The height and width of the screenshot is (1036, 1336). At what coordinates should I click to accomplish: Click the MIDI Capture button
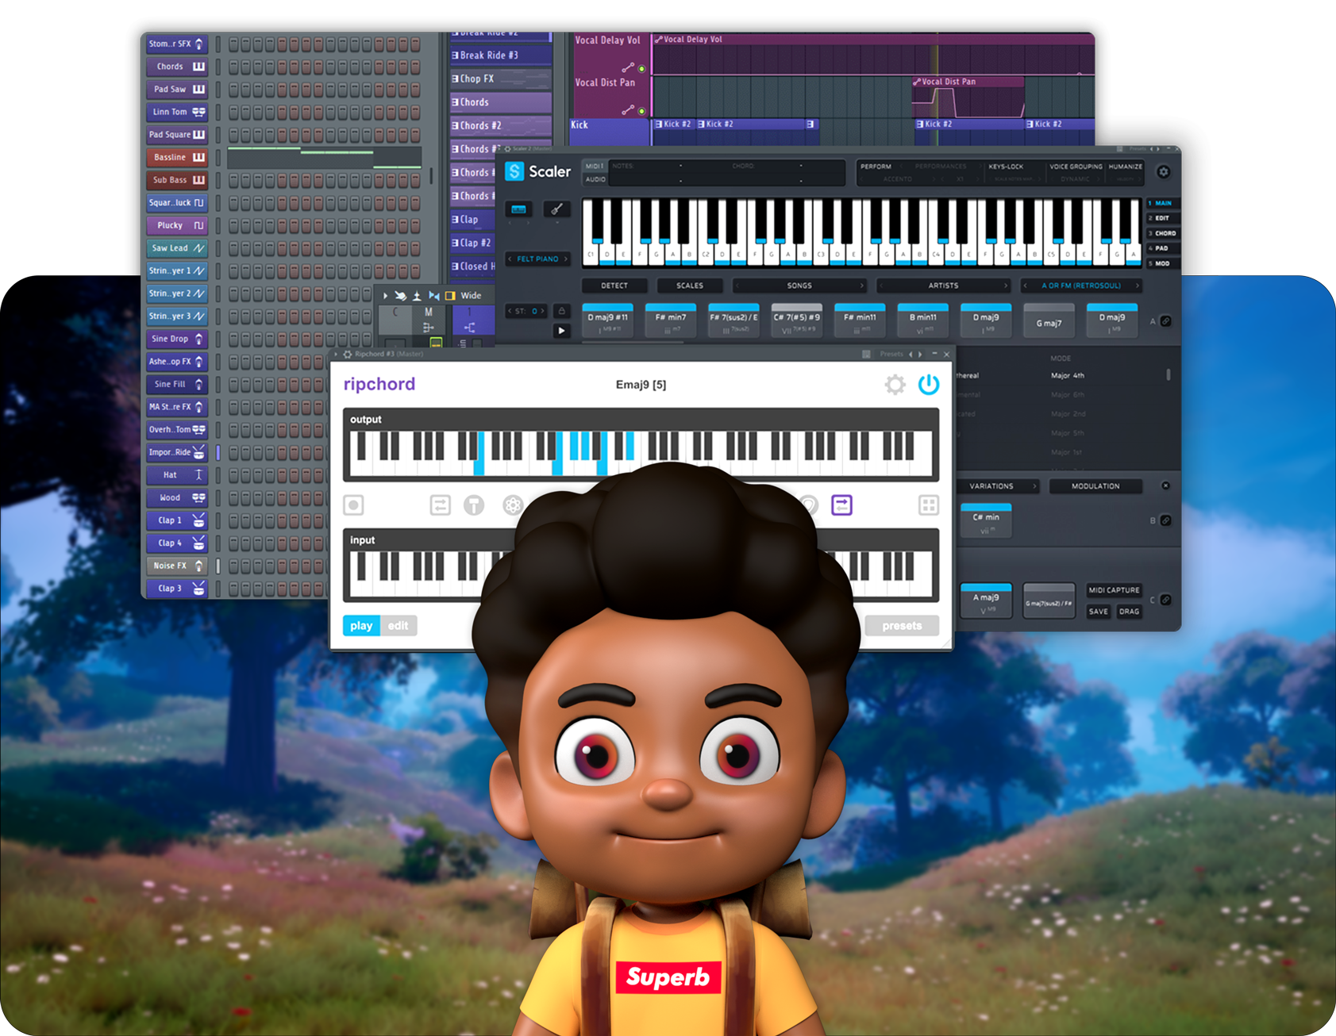[x=1113, y=590]
